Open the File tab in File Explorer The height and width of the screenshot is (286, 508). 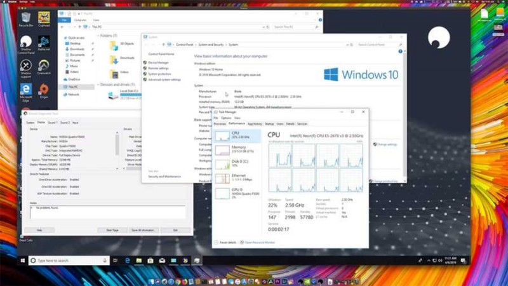pos(64,20)
